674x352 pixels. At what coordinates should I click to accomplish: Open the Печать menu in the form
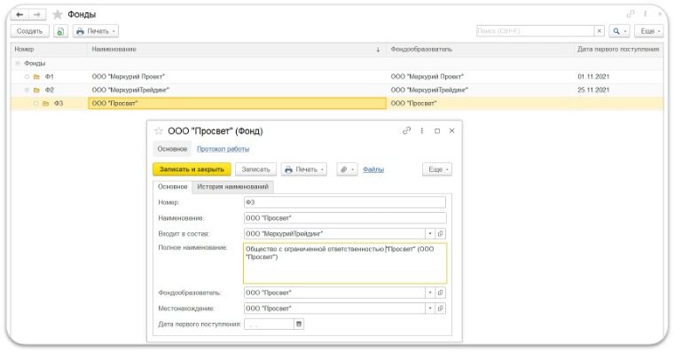[304, 169]
